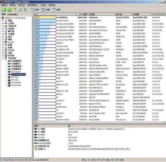Image resolution: width=166 pixels, height=162 pixels.
Task: Open the 工具(T) menu
Action: pyautogui.click(x=43, y=5)
